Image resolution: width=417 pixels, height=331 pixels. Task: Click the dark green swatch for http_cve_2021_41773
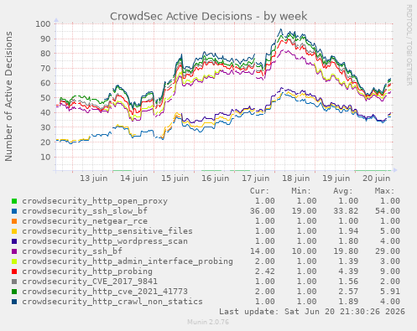point(14,292)
